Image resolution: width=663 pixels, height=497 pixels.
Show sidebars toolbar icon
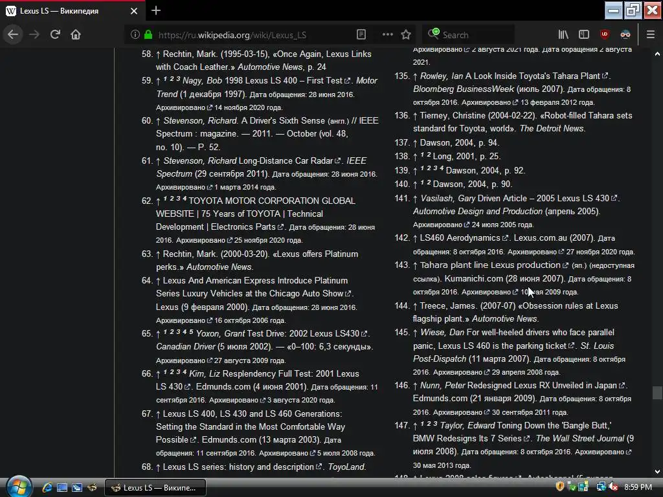coord(584,34)
